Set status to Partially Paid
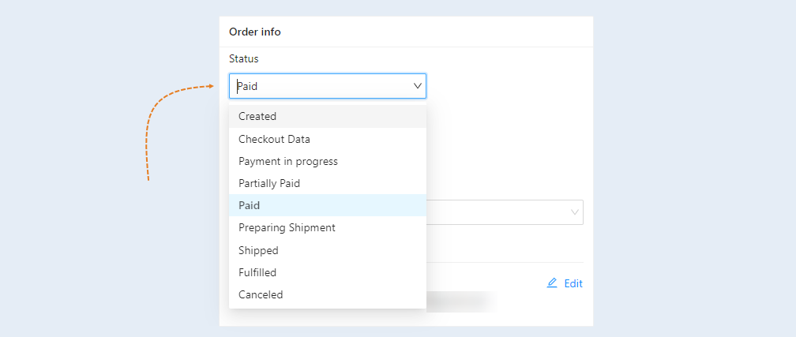This screenshot has height=337, width=796. pos(328,183)
